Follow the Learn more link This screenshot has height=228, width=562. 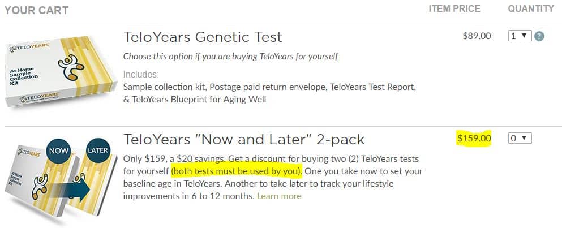click(279, 196)
